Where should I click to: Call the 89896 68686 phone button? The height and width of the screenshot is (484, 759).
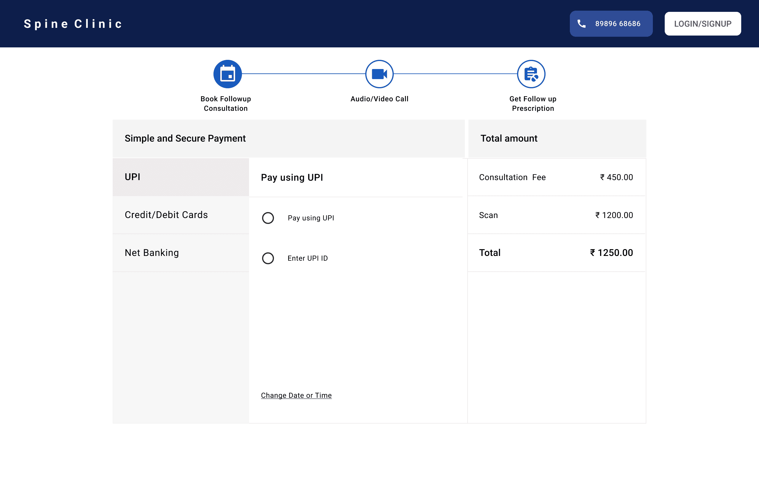pyautogui.click(x=611, y=24)
